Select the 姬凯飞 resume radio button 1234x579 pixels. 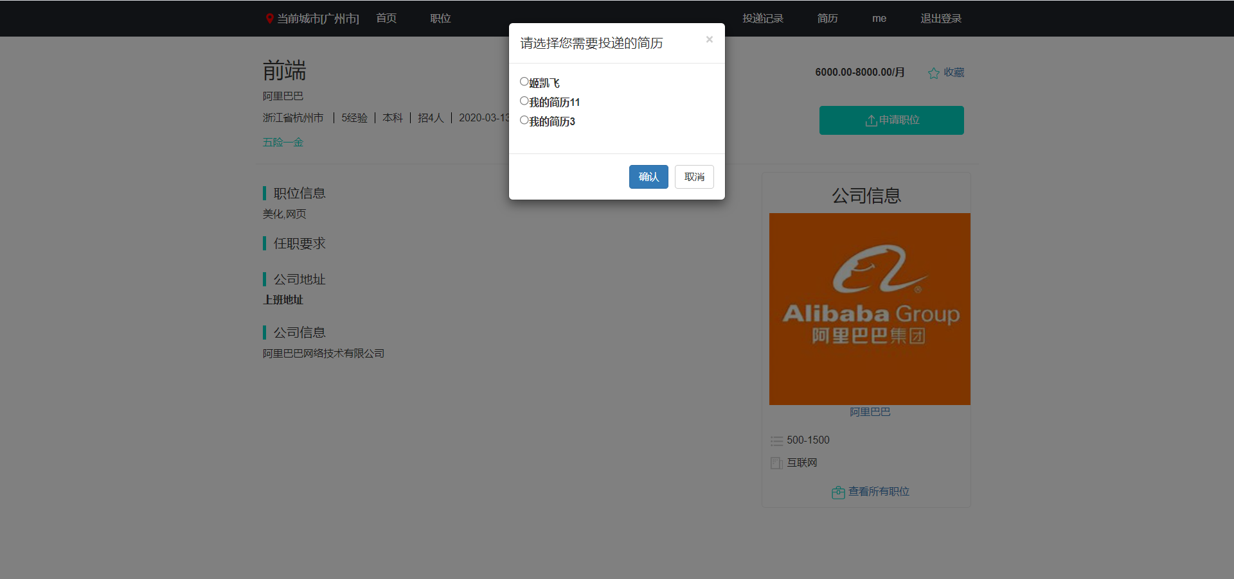524,82
